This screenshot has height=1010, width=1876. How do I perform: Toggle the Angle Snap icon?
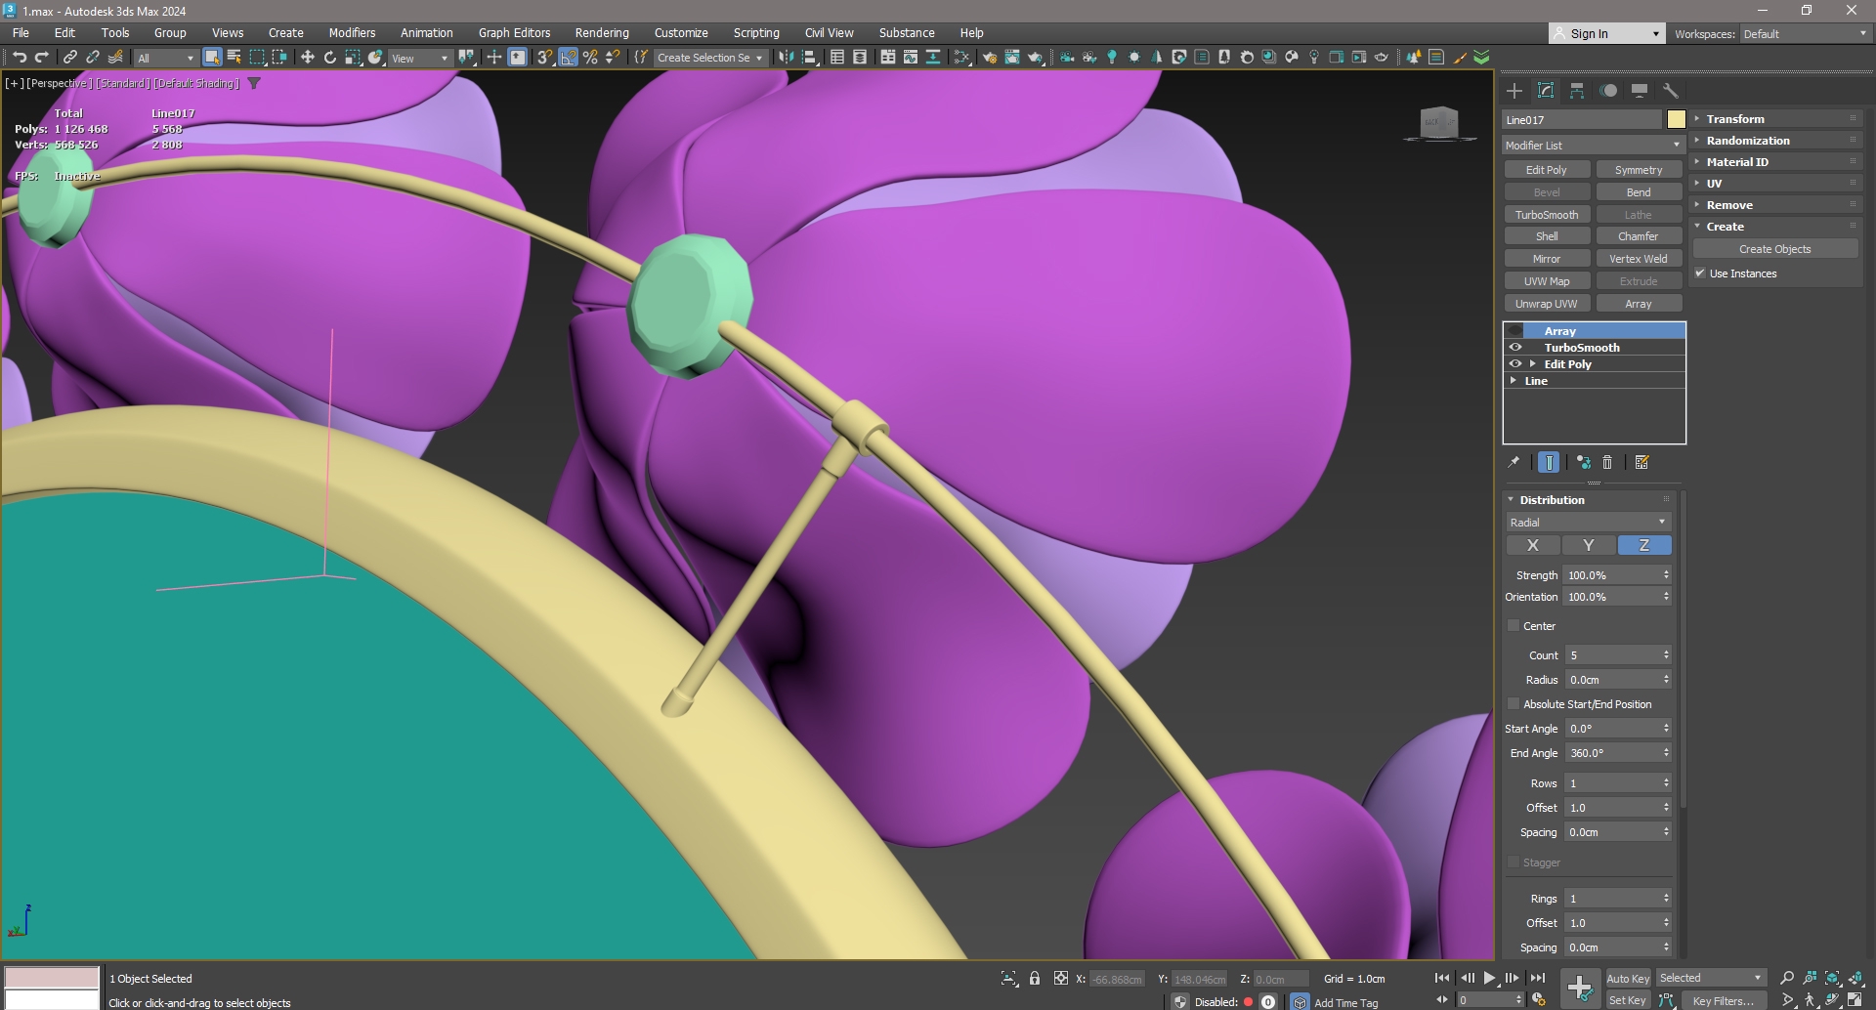[568, 58]
